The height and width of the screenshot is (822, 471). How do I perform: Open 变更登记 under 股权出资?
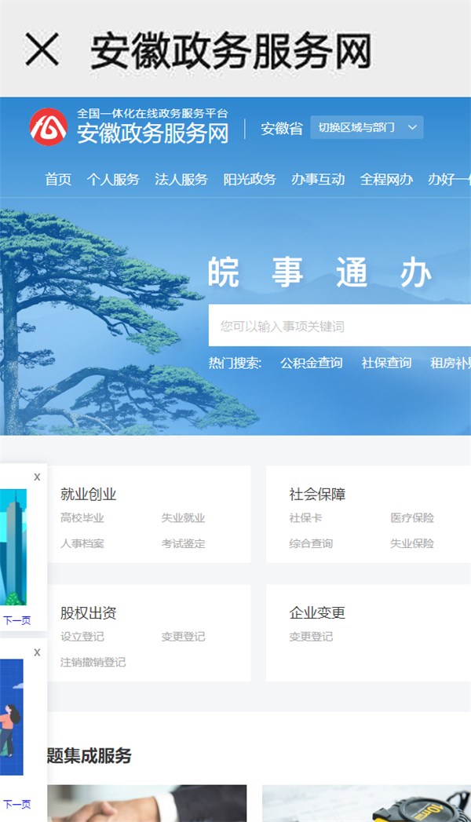point(184,637)
